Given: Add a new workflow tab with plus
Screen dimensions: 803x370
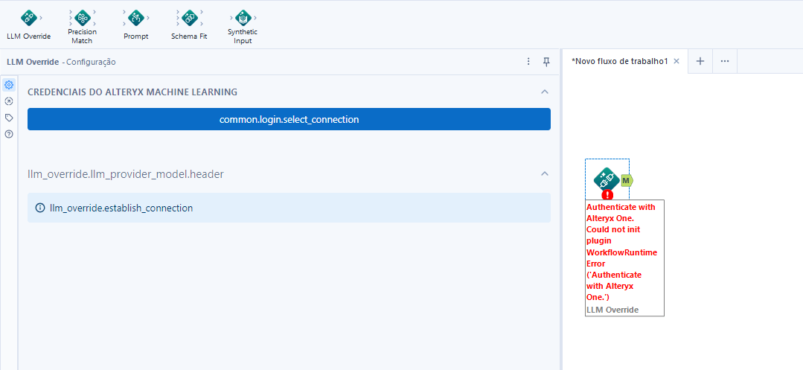Looking at the screenshot, I should click(700, 61).
